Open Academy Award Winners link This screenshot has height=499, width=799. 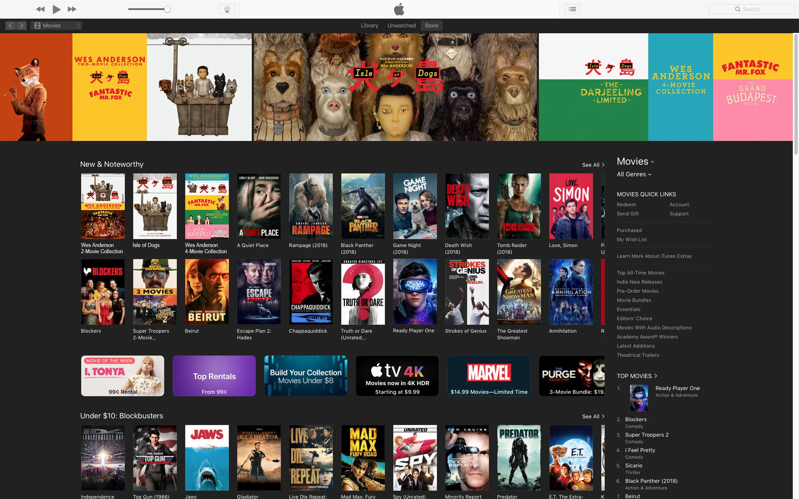[x=647, y=337]
